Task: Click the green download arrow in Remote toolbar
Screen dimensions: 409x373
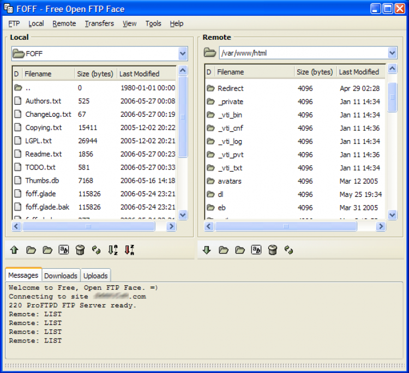Action: 207,250
